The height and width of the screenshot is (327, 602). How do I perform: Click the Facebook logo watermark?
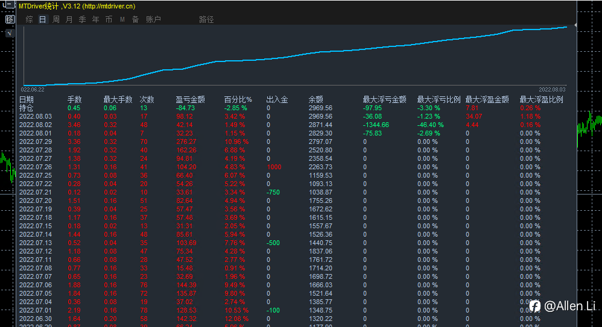coord(534,306)
